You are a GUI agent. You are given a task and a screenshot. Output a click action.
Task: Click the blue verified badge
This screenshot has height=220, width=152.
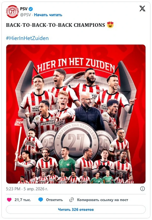[31, 9]
